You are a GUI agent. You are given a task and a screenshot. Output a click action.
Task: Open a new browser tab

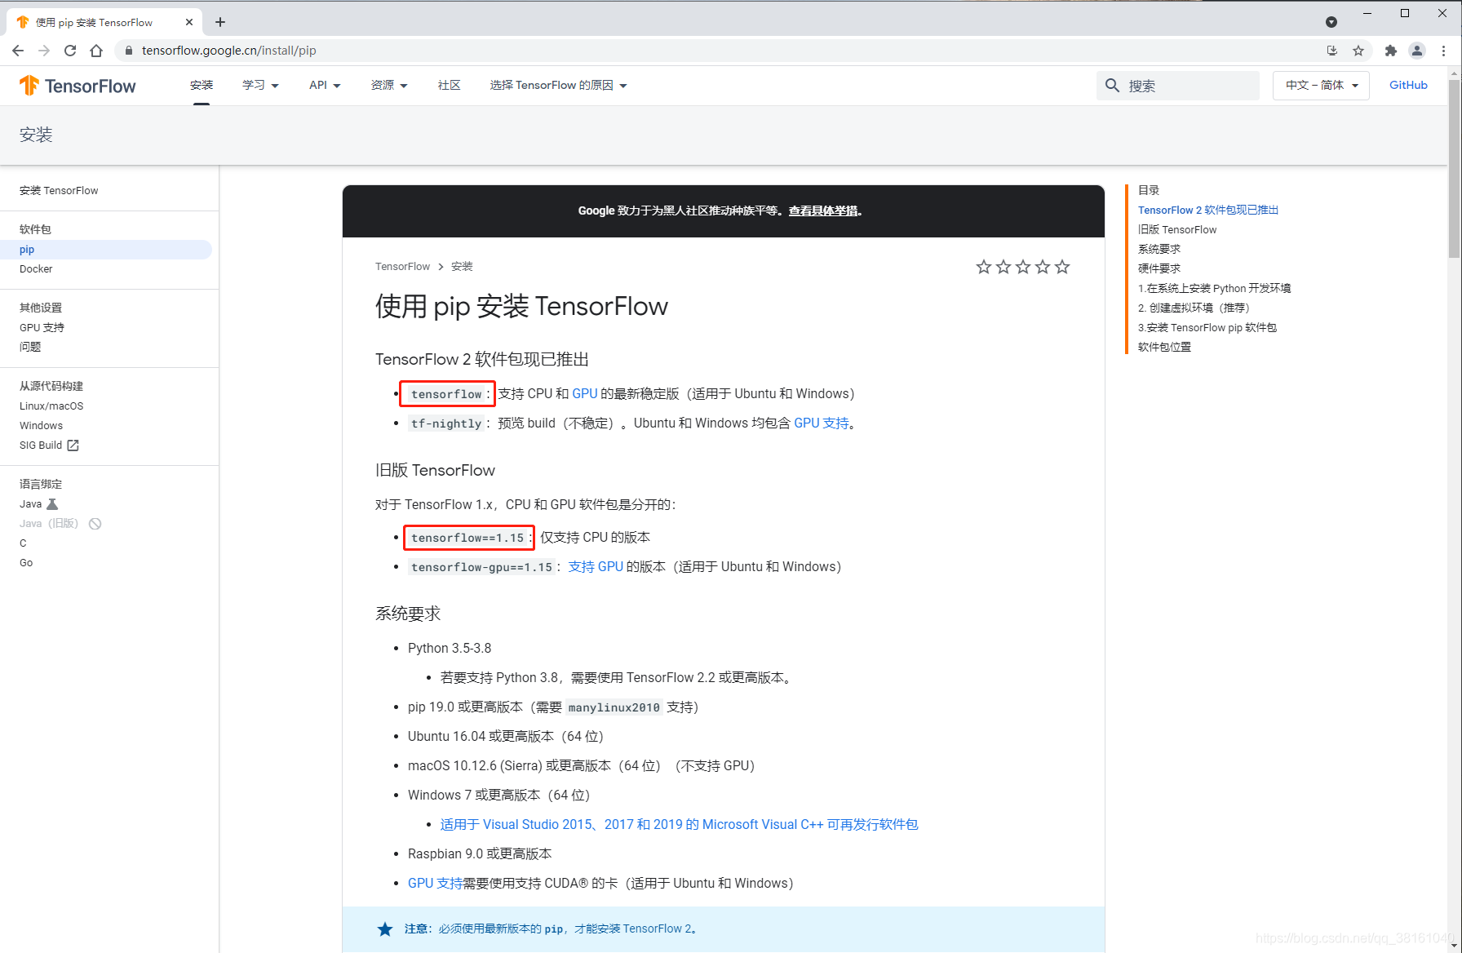(220, 22)
